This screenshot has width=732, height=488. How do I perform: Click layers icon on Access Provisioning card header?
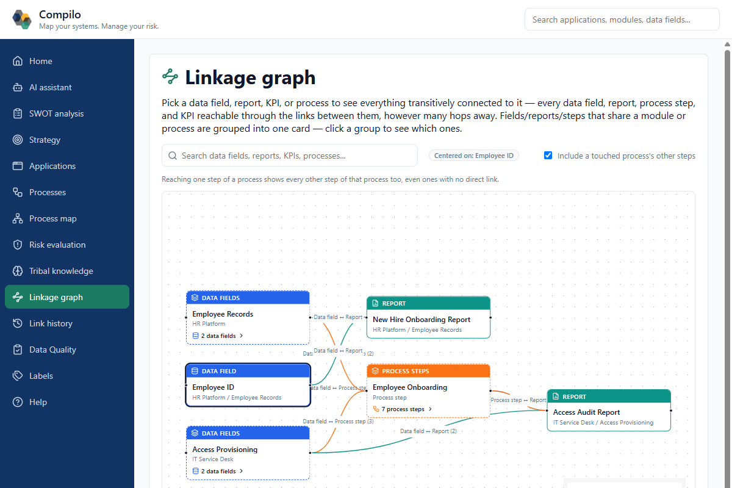195,433
